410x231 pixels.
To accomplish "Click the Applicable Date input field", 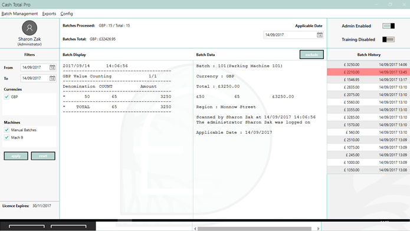I will [290, 35].
